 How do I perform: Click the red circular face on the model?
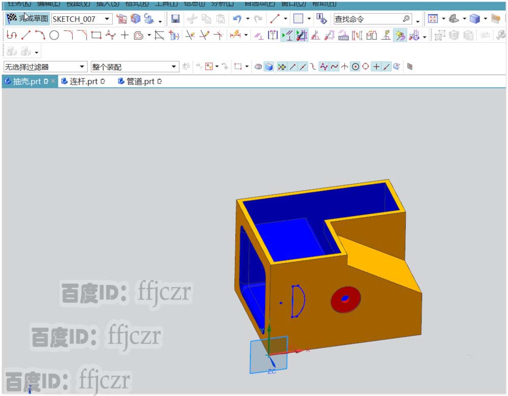coord(345,299)
